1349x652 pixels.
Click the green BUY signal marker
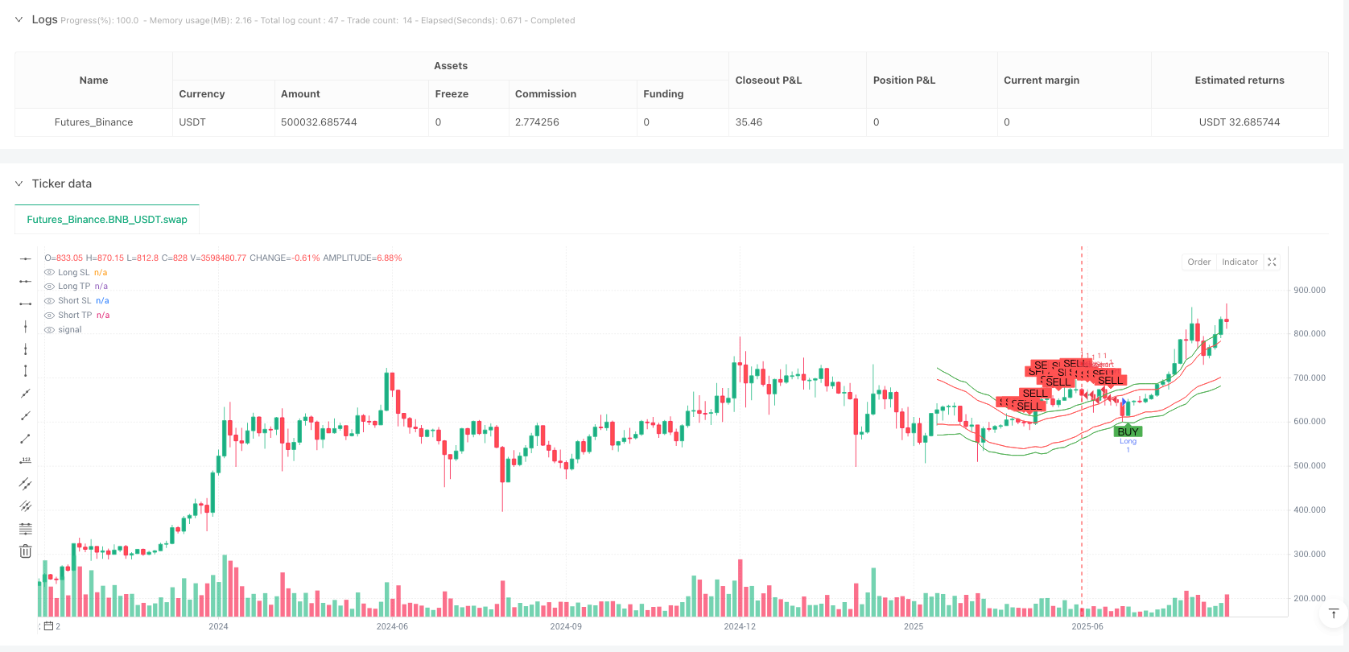(1128, 431)
